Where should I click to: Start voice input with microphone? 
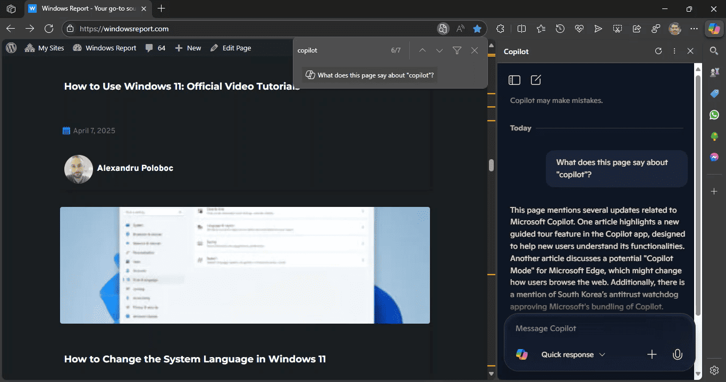677,354
